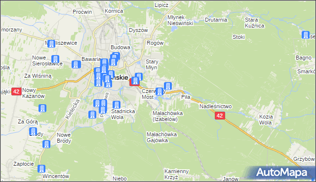This screenshot has width=316, height=182.
Task: Click the Kornica place label
Action: coord(114,11)
